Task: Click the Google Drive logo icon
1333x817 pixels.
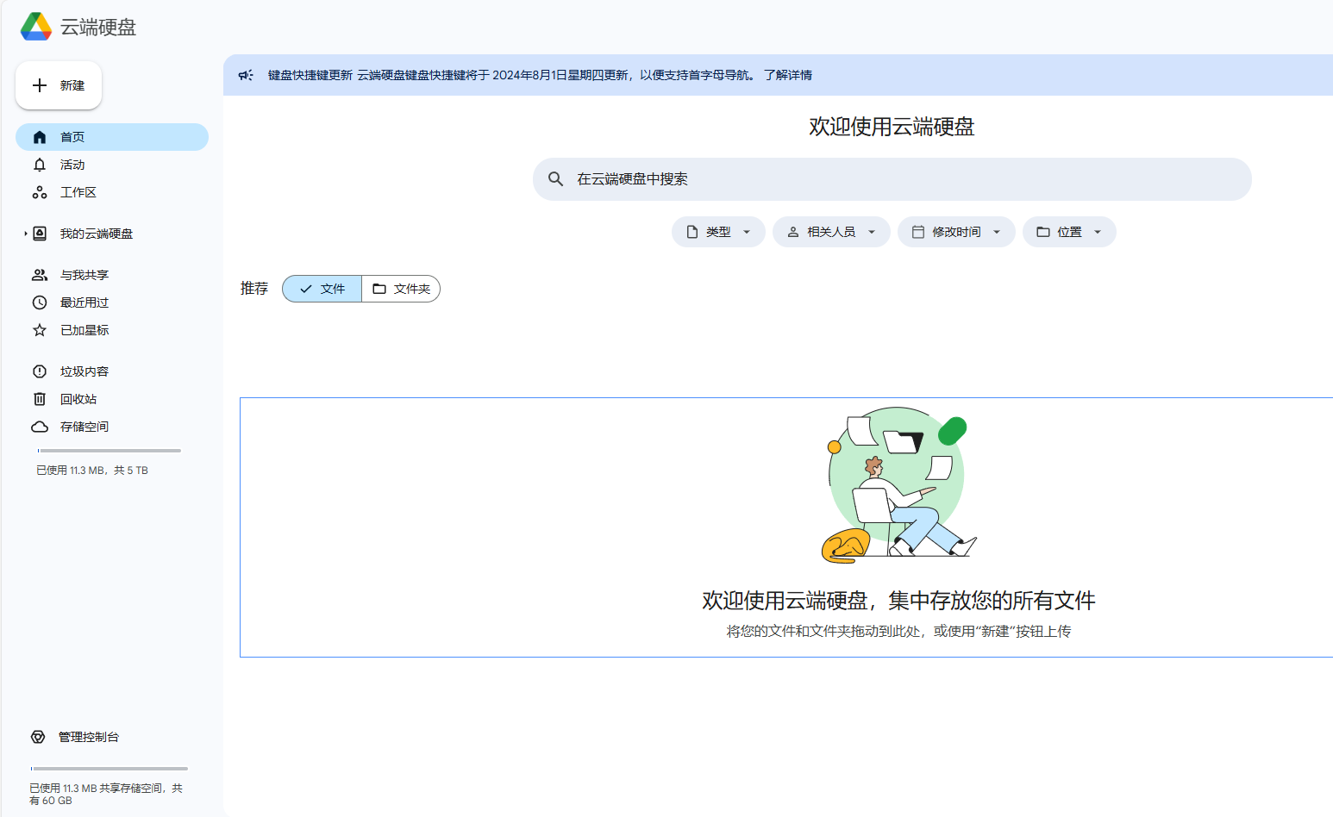Action: click(36, 27)
